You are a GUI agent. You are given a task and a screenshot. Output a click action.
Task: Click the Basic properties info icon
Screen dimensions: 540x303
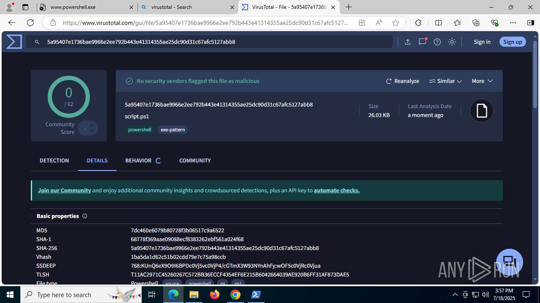coord(85,216)
